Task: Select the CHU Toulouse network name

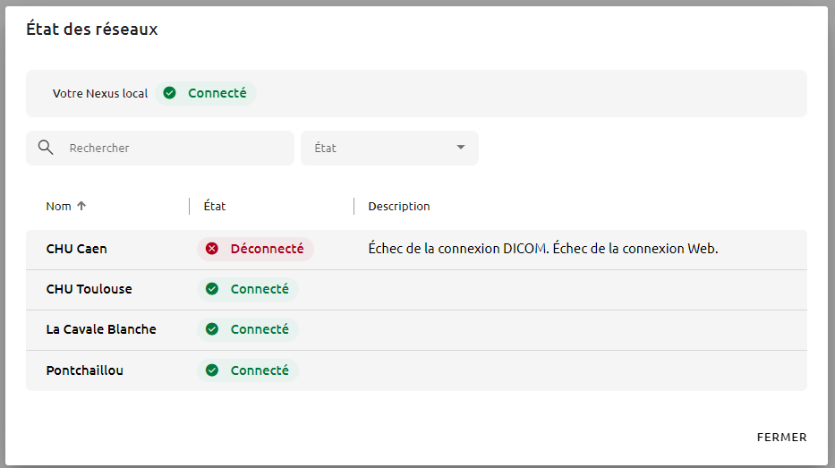Action: click(x=89, y=289)
